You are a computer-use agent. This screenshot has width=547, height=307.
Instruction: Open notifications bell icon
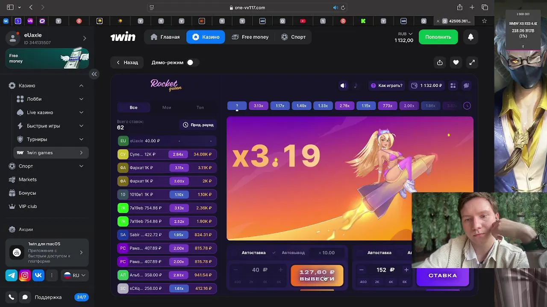[471, 37]
